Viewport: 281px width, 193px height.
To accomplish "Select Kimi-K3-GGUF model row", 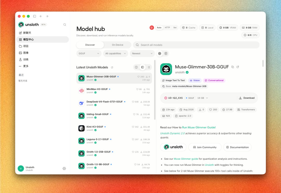I will coord(114,128).
